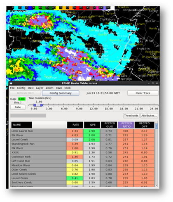Image resolution: width=173 pixels, height=202 pixels.
Task: Open the D2D menu
Action: pyautogui.click(x=30, y=88)
